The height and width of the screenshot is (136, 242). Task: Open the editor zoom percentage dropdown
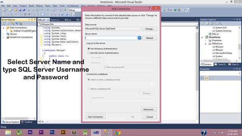click(x=47, y=122)
